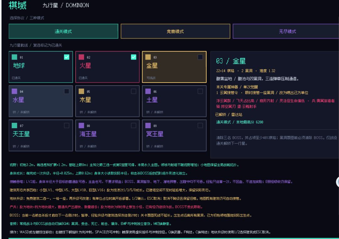Image resolution: width=339 pixels, height=239 pixels.
Task: Click the purple color square on 水星 card
Action: (14, 91)
